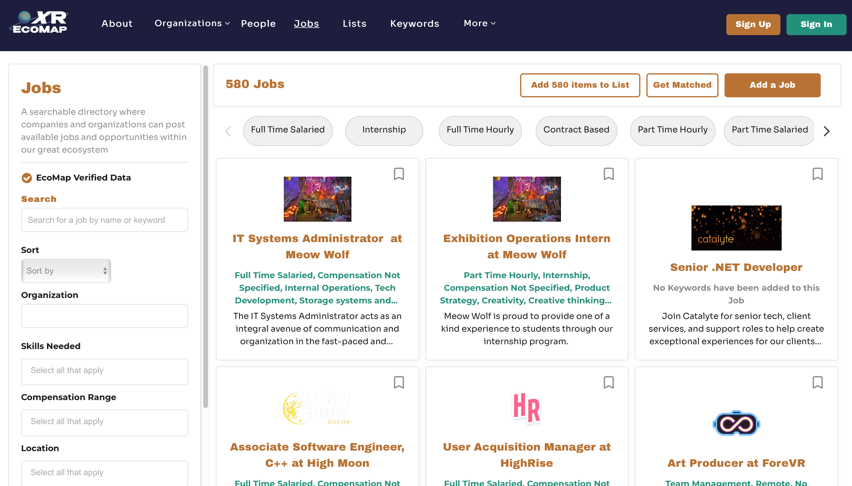Open the Sort by dropdown
The image size is (852, 486).
tap(66, 271)
